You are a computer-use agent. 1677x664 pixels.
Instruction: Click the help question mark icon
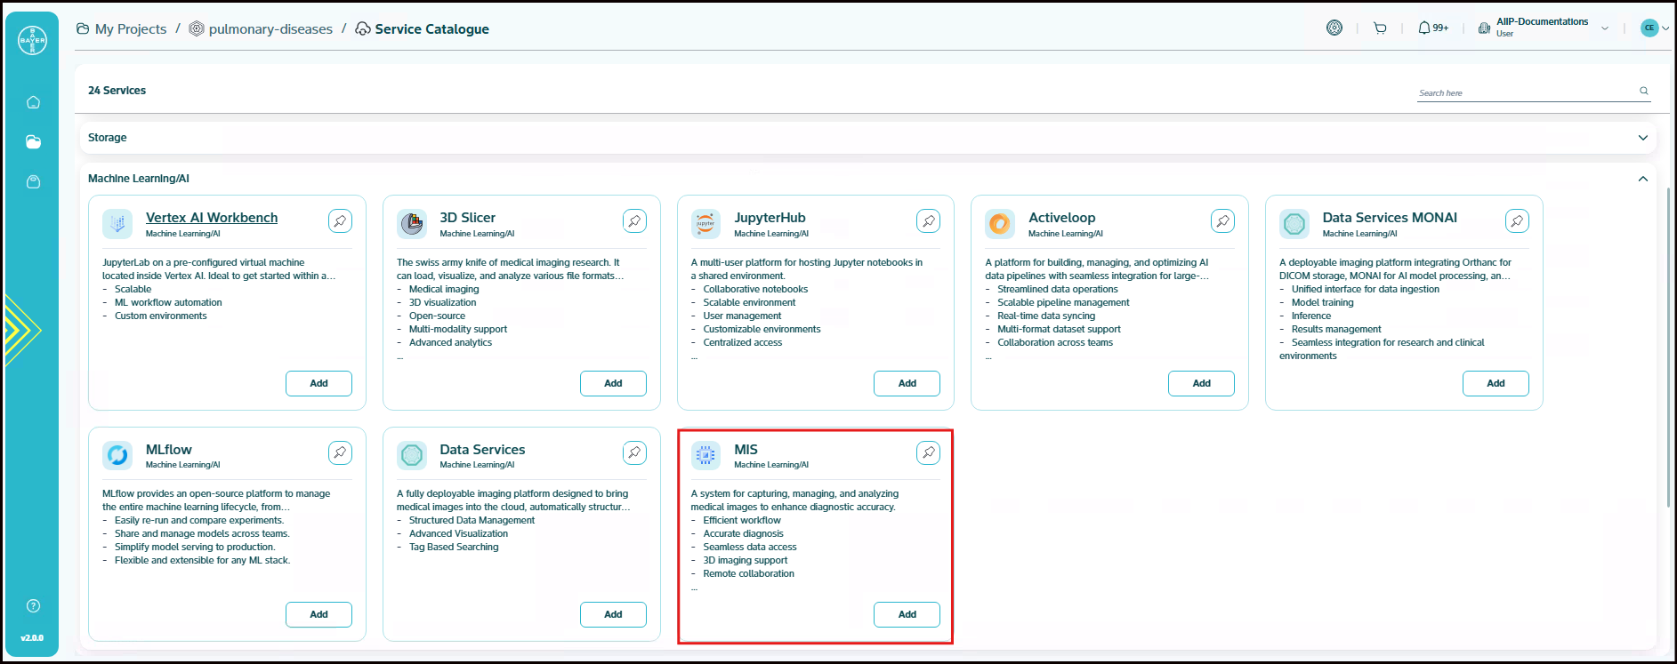click(33, 606)
